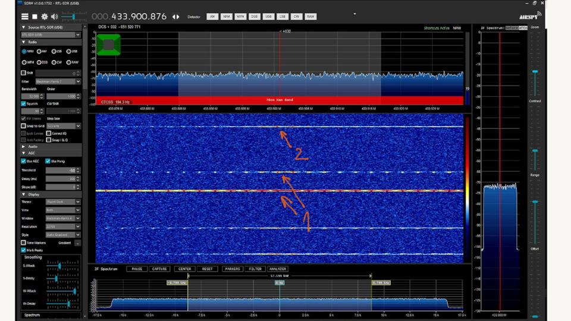Open the Step Size 12.5 kHz dropdown
Screen dimensions: 571x321
pos(64,126)
